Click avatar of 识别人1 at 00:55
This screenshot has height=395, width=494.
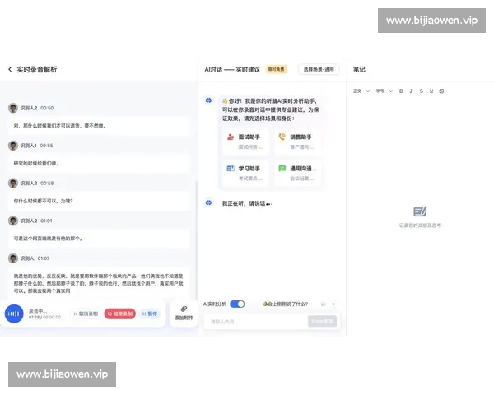13,146
